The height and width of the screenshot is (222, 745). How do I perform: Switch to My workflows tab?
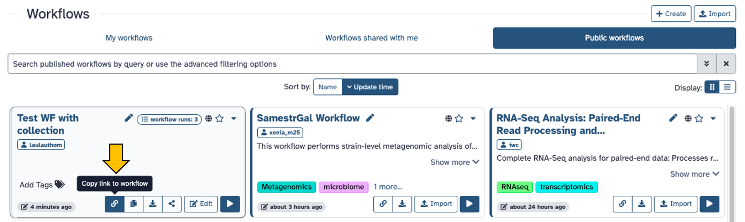click(129, 38)
